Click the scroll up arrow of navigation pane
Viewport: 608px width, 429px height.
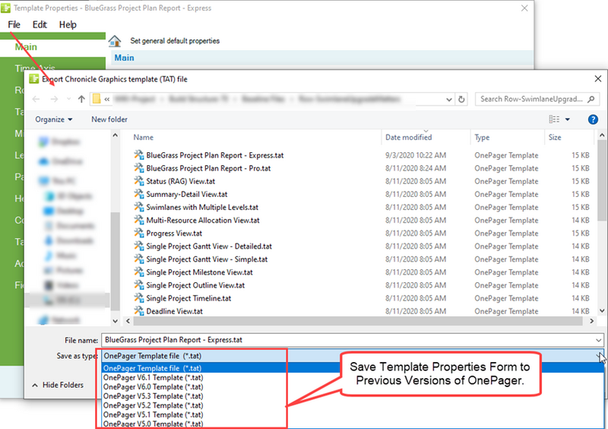pyautogui.click(x=116, y=135)
